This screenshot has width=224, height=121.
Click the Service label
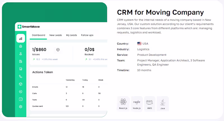pyautogui.click(x=123, y=55)
